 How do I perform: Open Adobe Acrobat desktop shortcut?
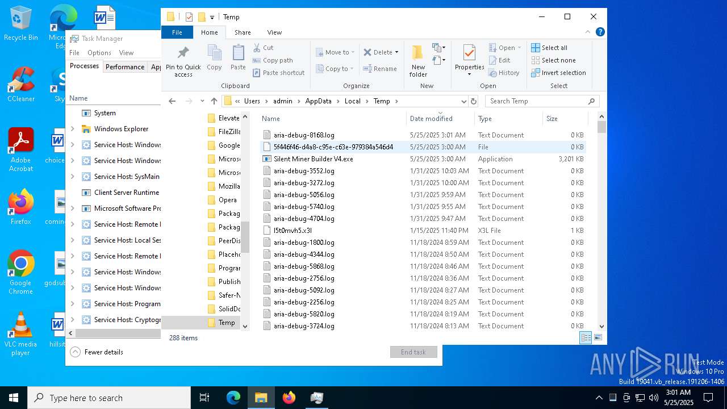[x=20, y=150]
